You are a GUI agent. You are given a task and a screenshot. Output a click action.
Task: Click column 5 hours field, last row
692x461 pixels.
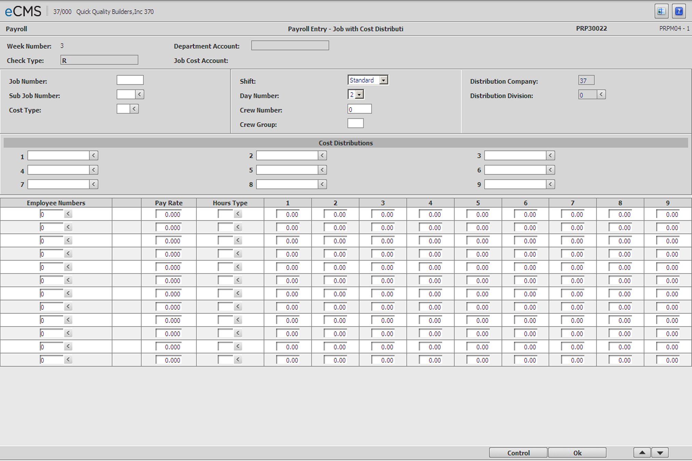click(478, 360)
